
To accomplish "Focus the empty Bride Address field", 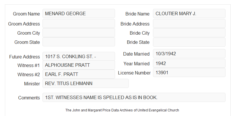I will [189, 23].
